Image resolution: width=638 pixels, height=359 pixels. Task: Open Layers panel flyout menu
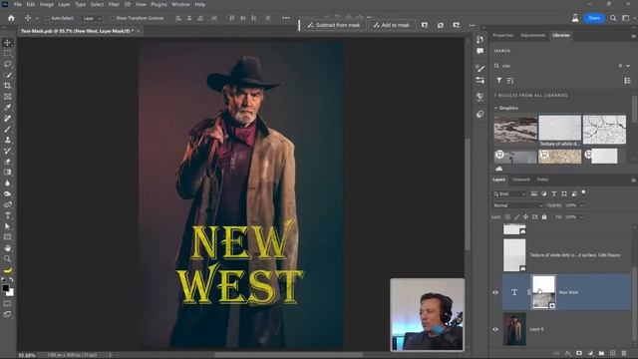coord(633,179)
